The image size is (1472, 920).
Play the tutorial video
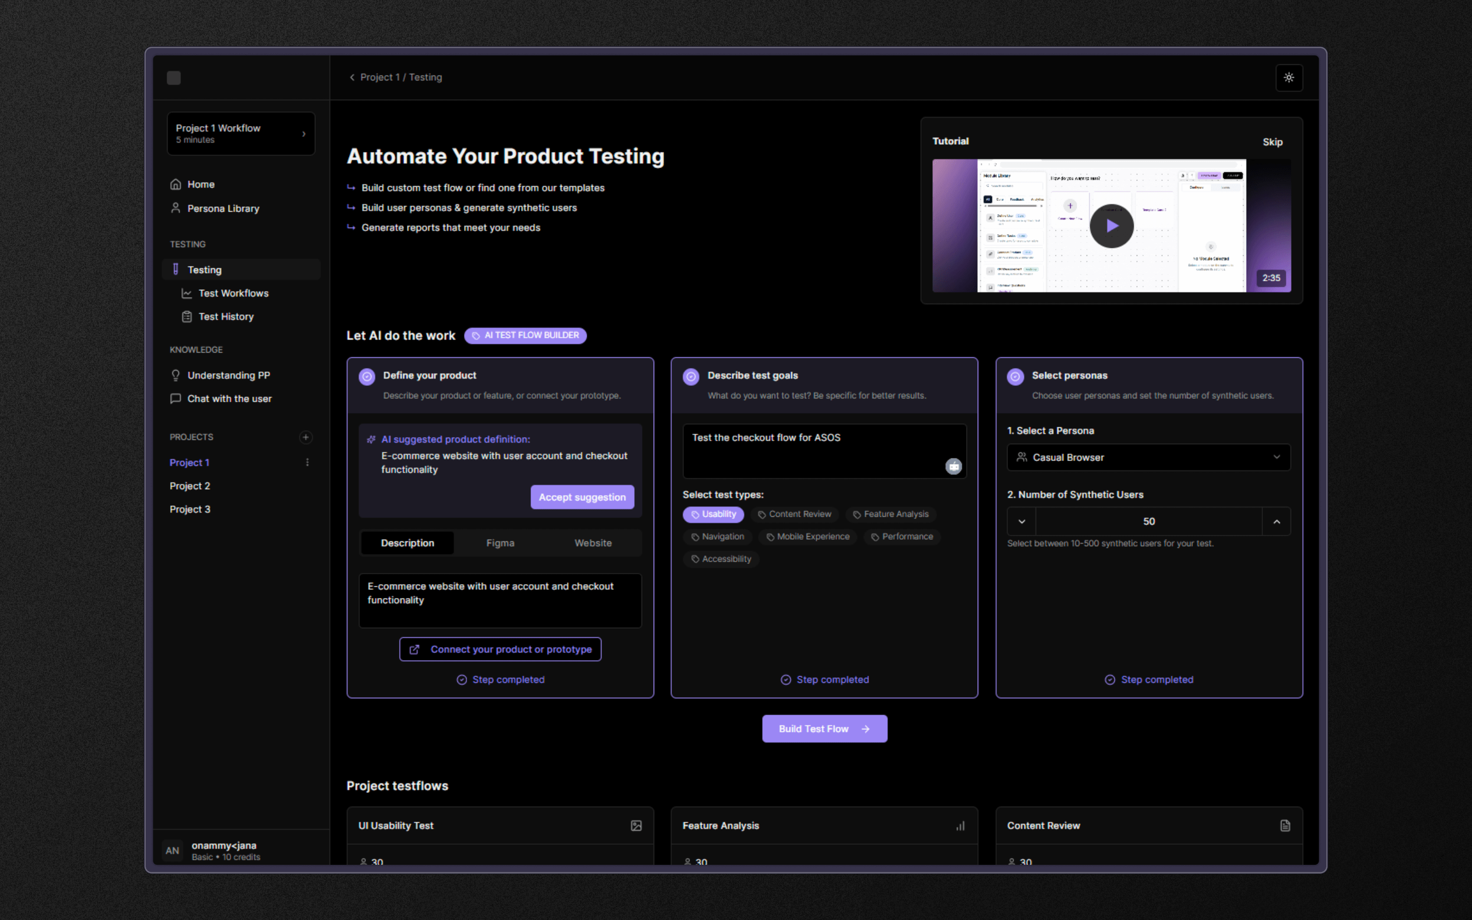pyautogui.click(x=1111, y=226)
